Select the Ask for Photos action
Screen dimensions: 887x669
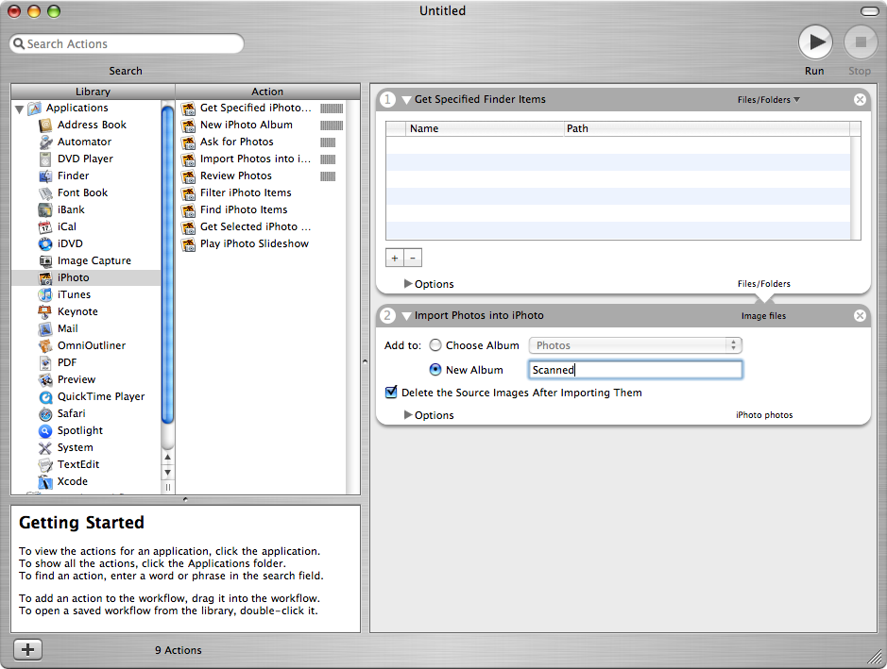262,142
